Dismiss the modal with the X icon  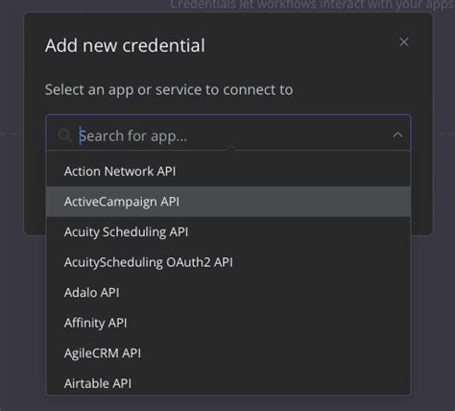[404, 42]
